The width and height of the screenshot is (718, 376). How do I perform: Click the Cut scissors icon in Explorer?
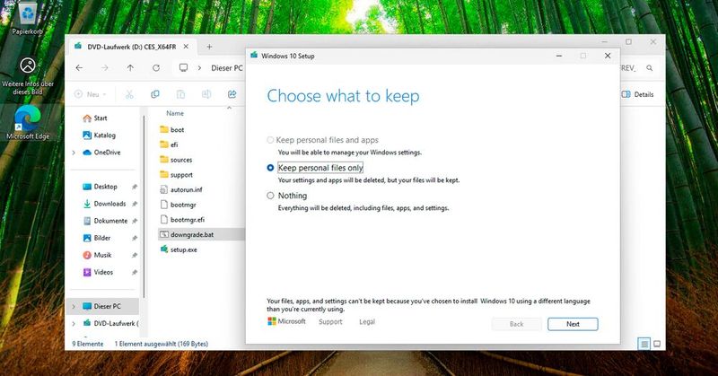(x=129, y=94)
